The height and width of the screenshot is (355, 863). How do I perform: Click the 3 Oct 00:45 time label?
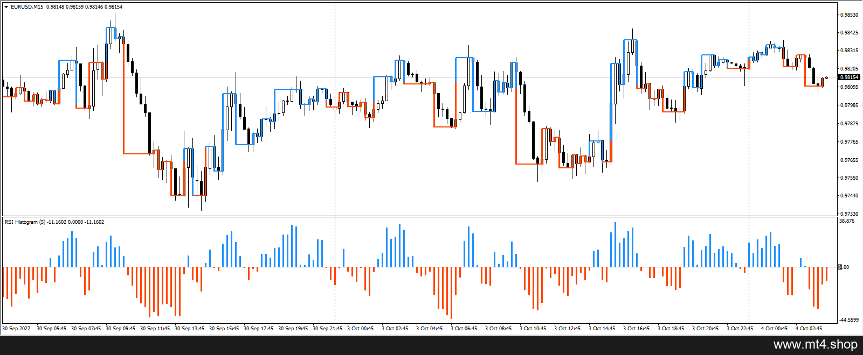pos(361,329)
